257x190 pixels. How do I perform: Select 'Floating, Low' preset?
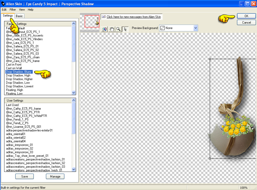point(14,94)
